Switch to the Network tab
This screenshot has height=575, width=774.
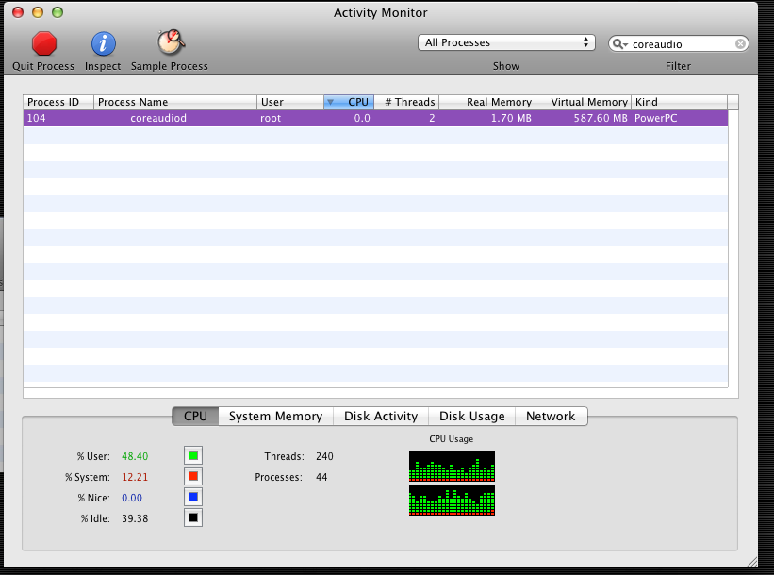click(x=551, y=416)
